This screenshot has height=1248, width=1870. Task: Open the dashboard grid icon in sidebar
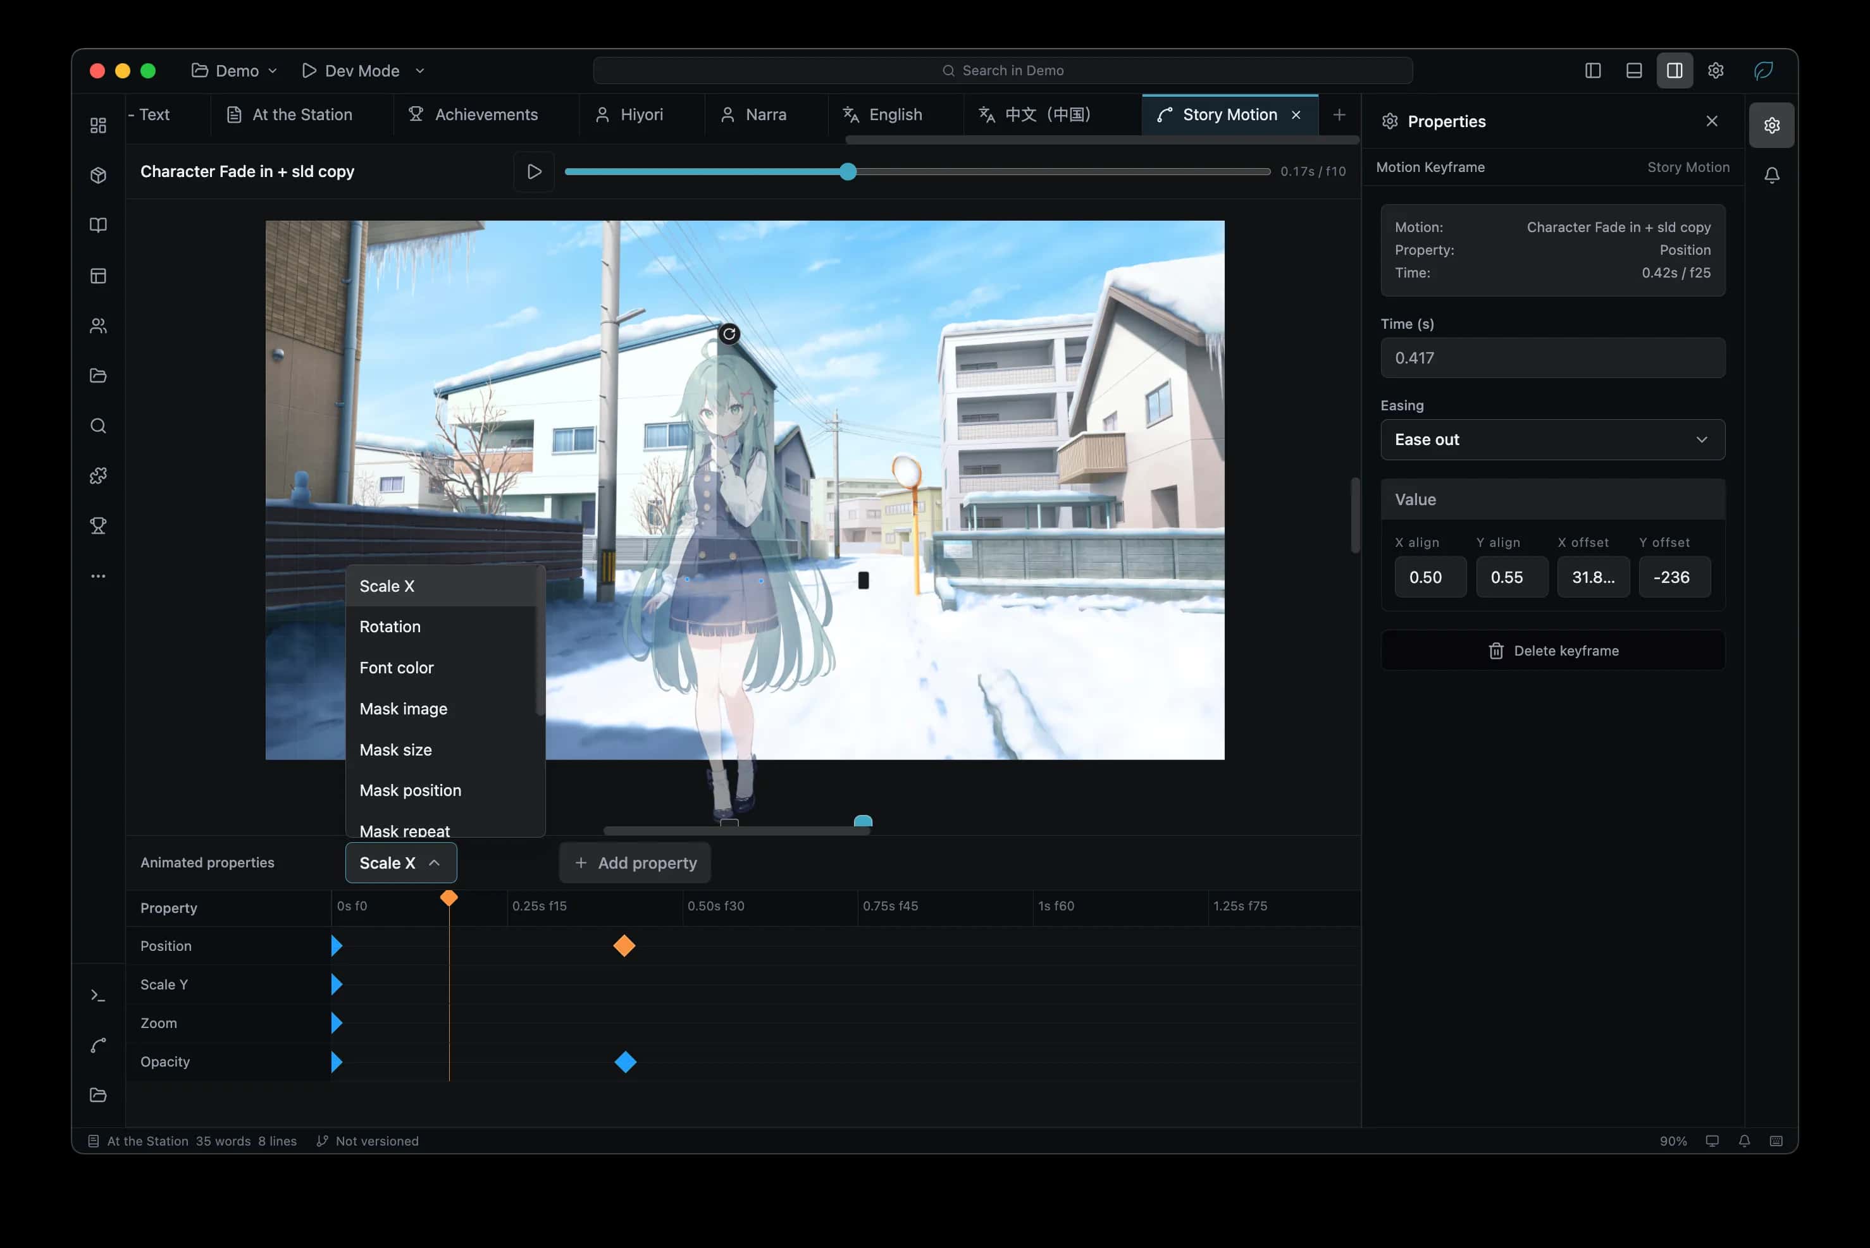point(98,126)
